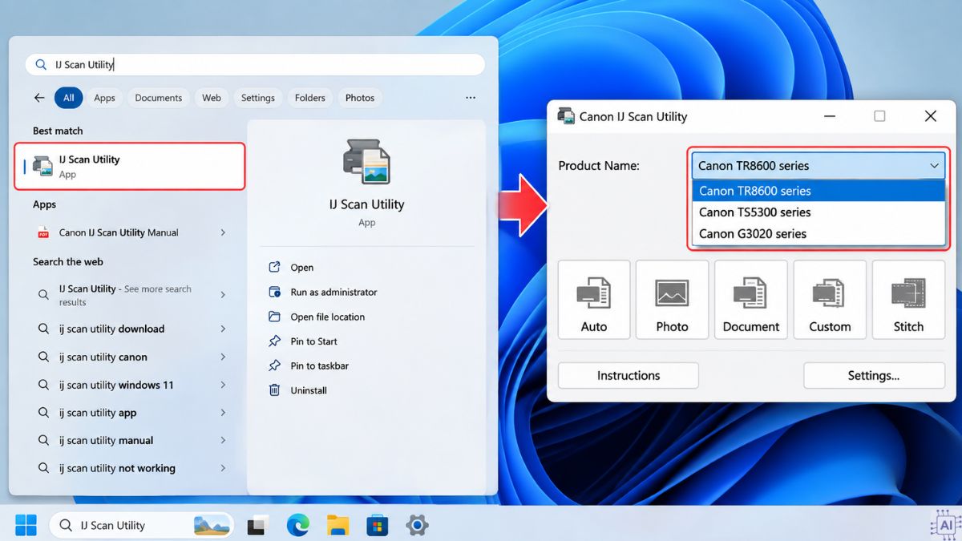
Task: Go back using the search panel's back arrow
Action: 39,98
